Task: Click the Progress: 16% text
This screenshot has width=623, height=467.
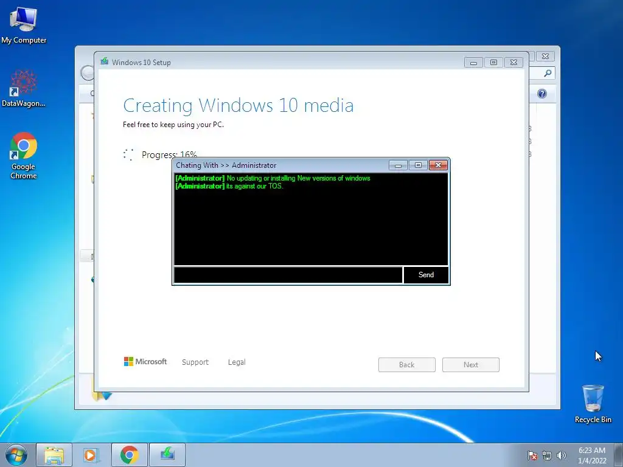Action: point(169,154)
